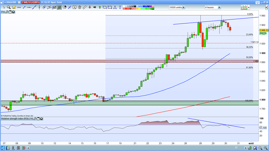Add a red down arrow marker
This screenshot has height=151, width=269.
(90, 8)
